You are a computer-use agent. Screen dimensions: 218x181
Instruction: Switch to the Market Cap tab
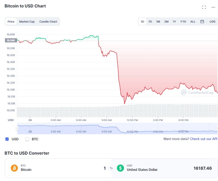click(27, 21)
